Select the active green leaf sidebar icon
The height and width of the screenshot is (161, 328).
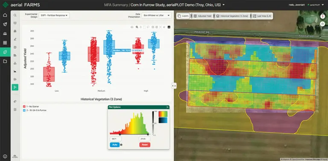(5, 52)
